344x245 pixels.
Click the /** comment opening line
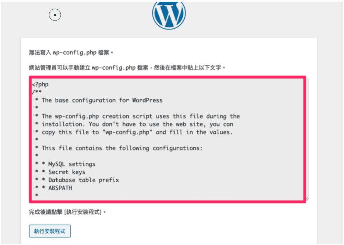[x=37, y=92]
